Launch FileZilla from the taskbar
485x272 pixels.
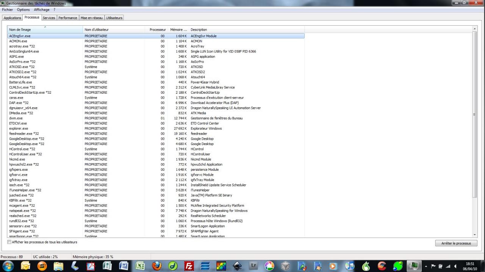point(189,266)
